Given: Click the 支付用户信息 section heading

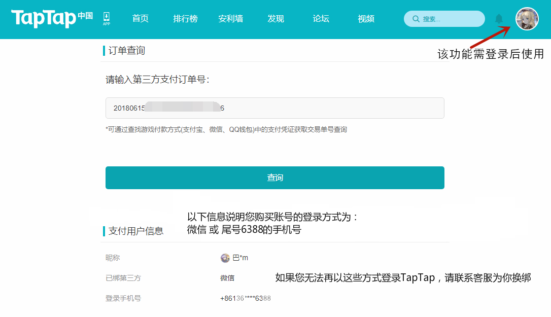Looking at the screenshot, I should click(135, 231).
